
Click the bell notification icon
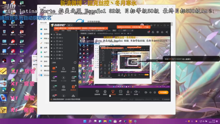(162, 32)
